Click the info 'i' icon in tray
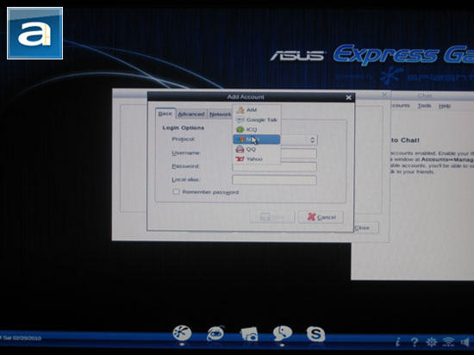The width and height of the screenshot is (474, 355). [x=398, y=342]
